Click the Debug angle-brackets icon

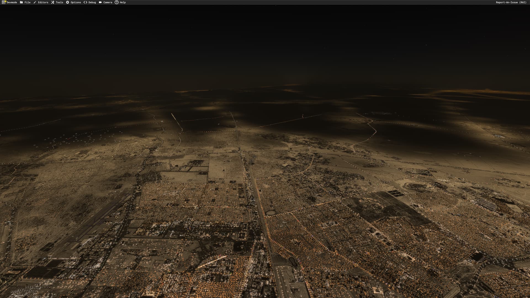tap(85, 2)
